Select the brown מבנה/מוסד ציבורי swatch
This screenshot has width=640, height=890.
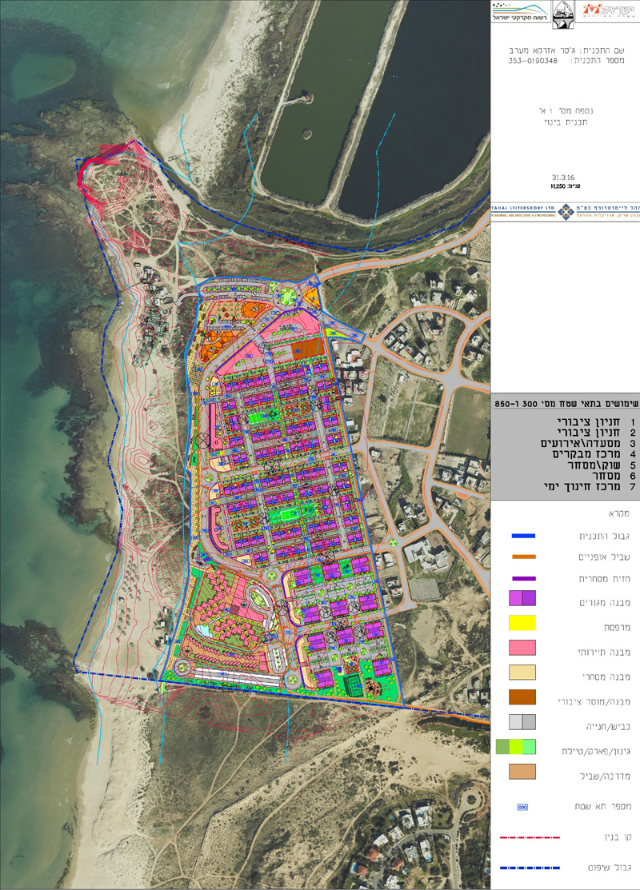click(x=522, y=697)
